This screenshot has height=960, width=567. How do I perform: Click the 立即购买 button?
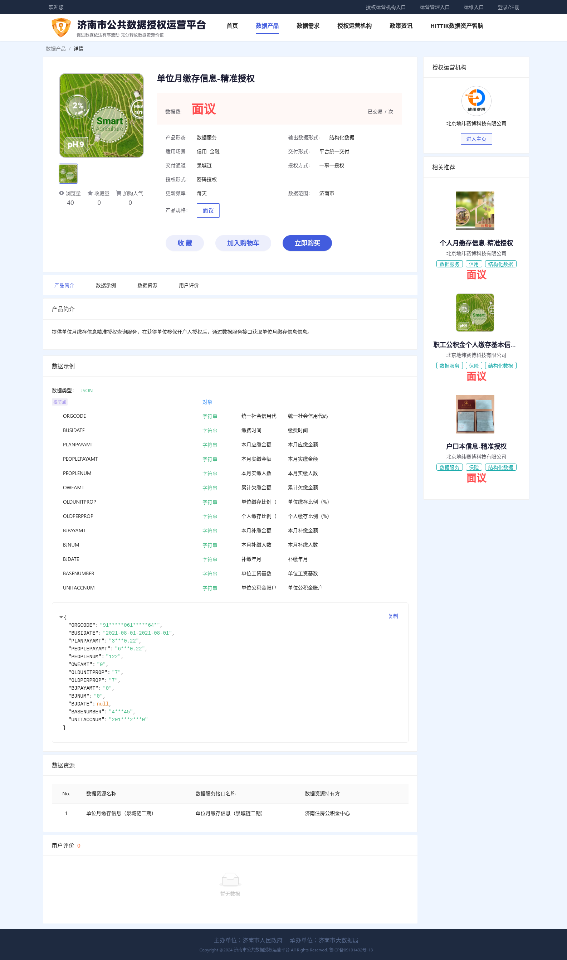pyautogui.click(x=307, y=243)
